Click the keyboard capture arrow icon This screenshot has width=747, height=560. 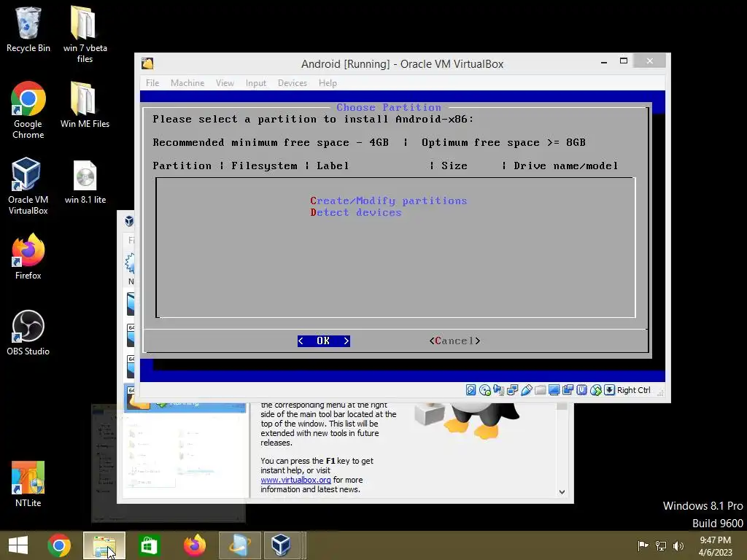609,390
